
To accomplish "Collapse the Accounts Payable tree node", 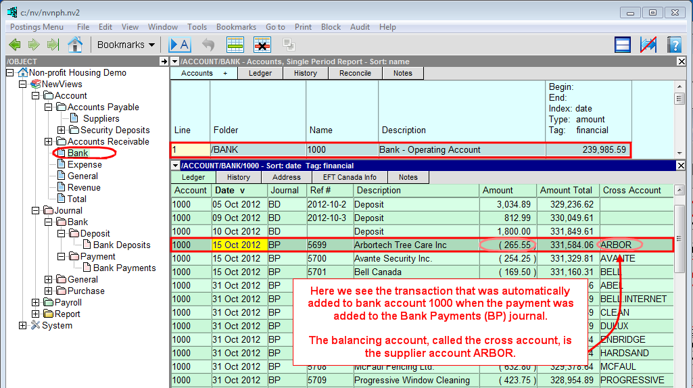I will pos(49,107).
